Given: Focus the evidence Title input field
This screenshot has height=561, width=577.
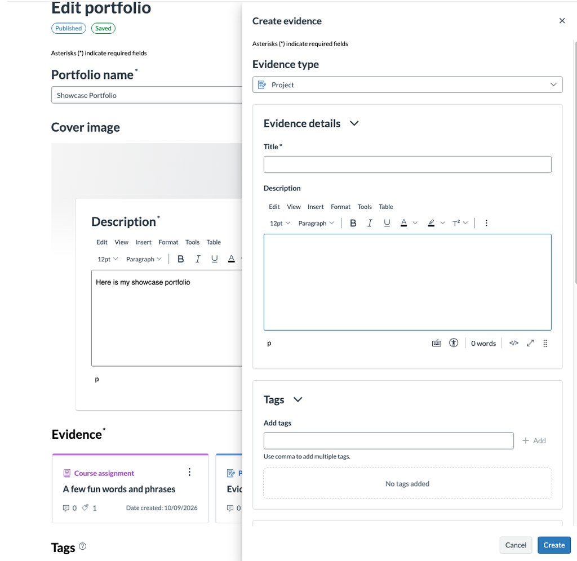Looking at the screenshot, I should pyautogui.click(x=407, y=164).
